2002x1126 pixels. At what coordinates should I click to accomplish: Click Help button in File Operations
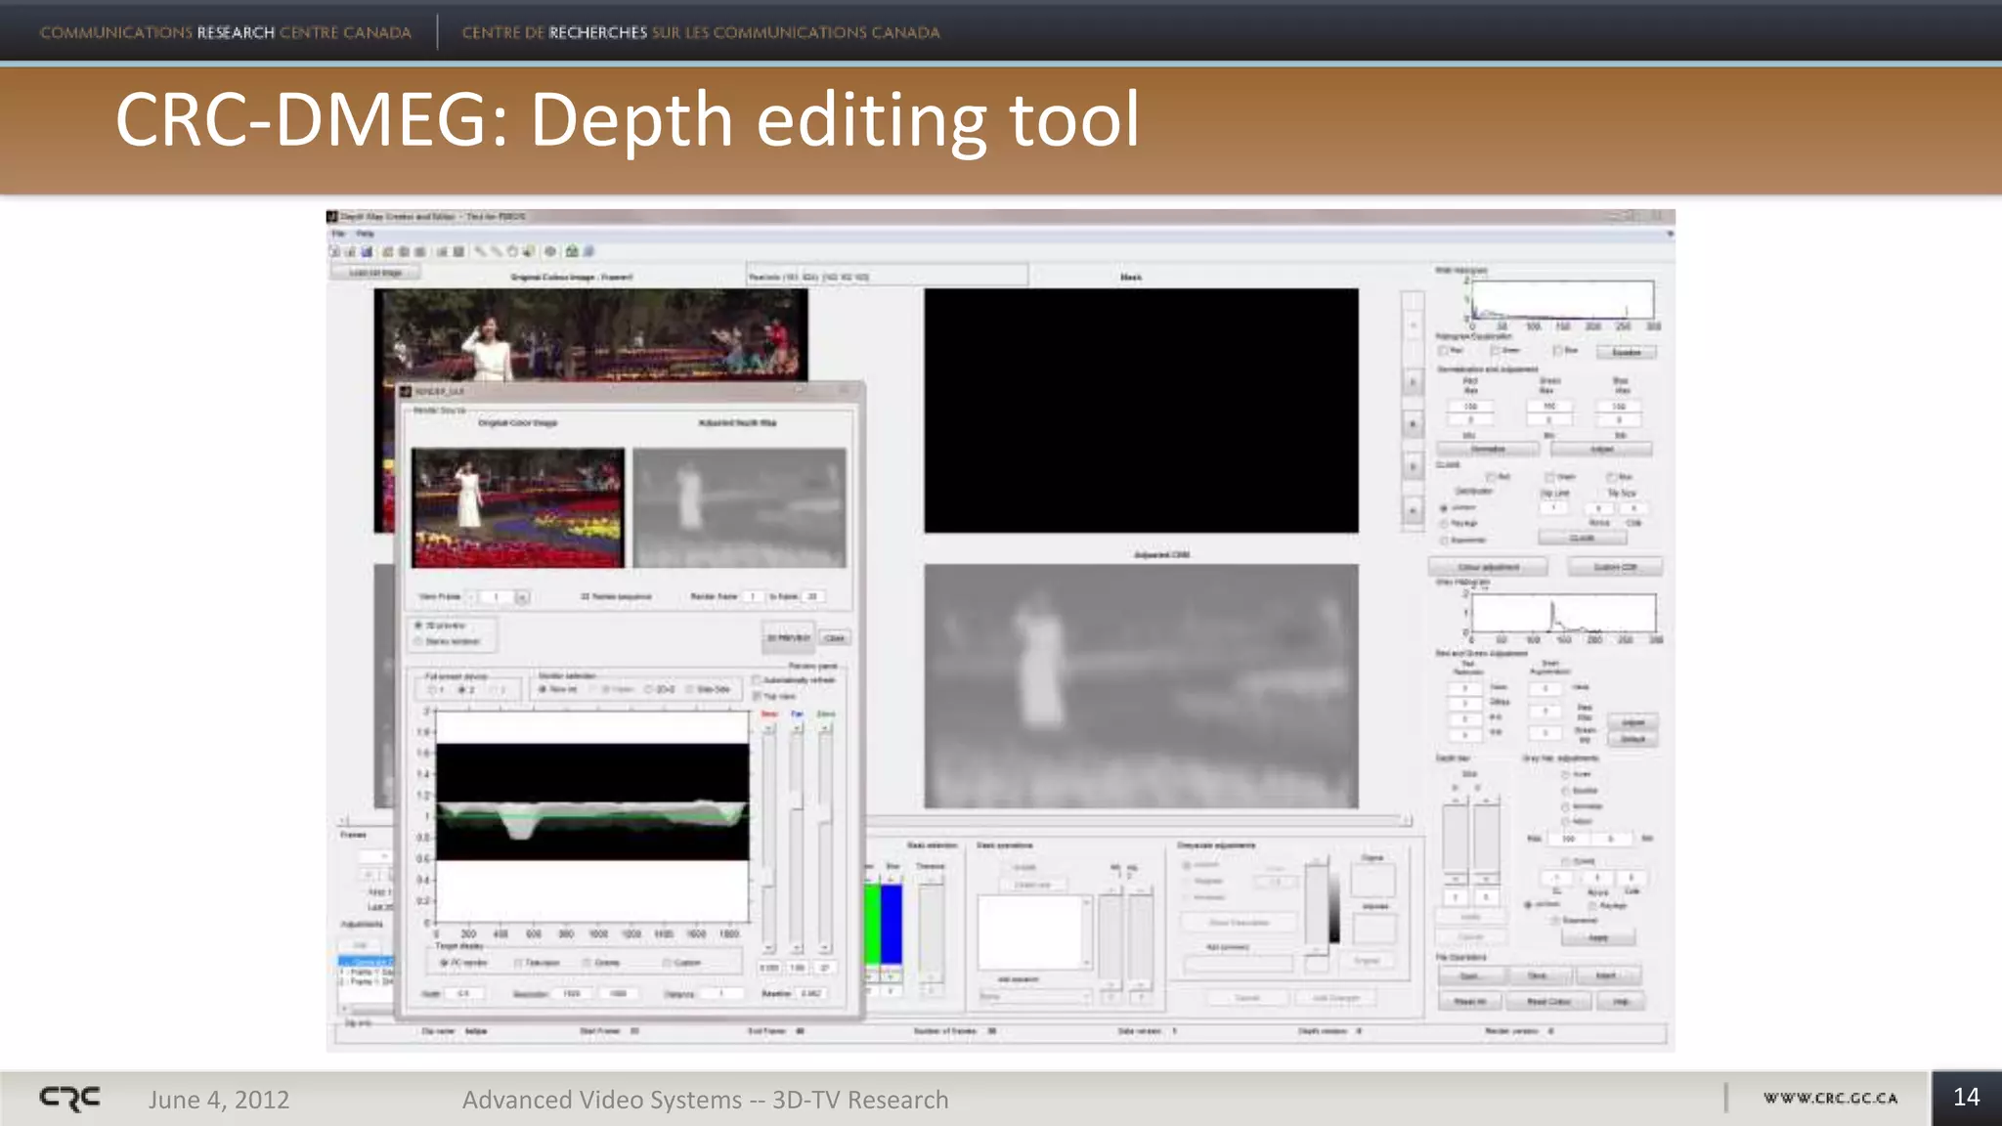click(x=1620, y=1002)
